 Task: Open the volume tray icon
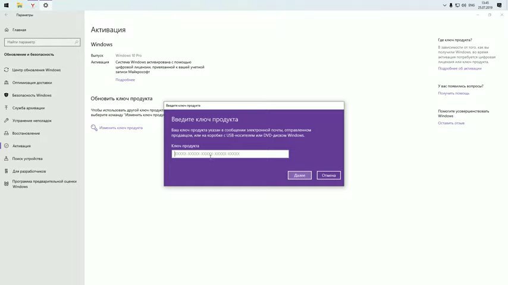click(x=463, y=5)
